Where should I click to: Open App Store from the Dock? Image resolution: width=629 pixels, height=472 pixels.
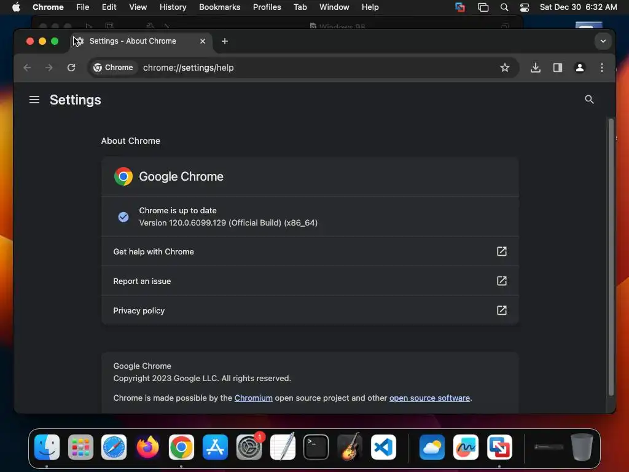[x=215, y=447]
